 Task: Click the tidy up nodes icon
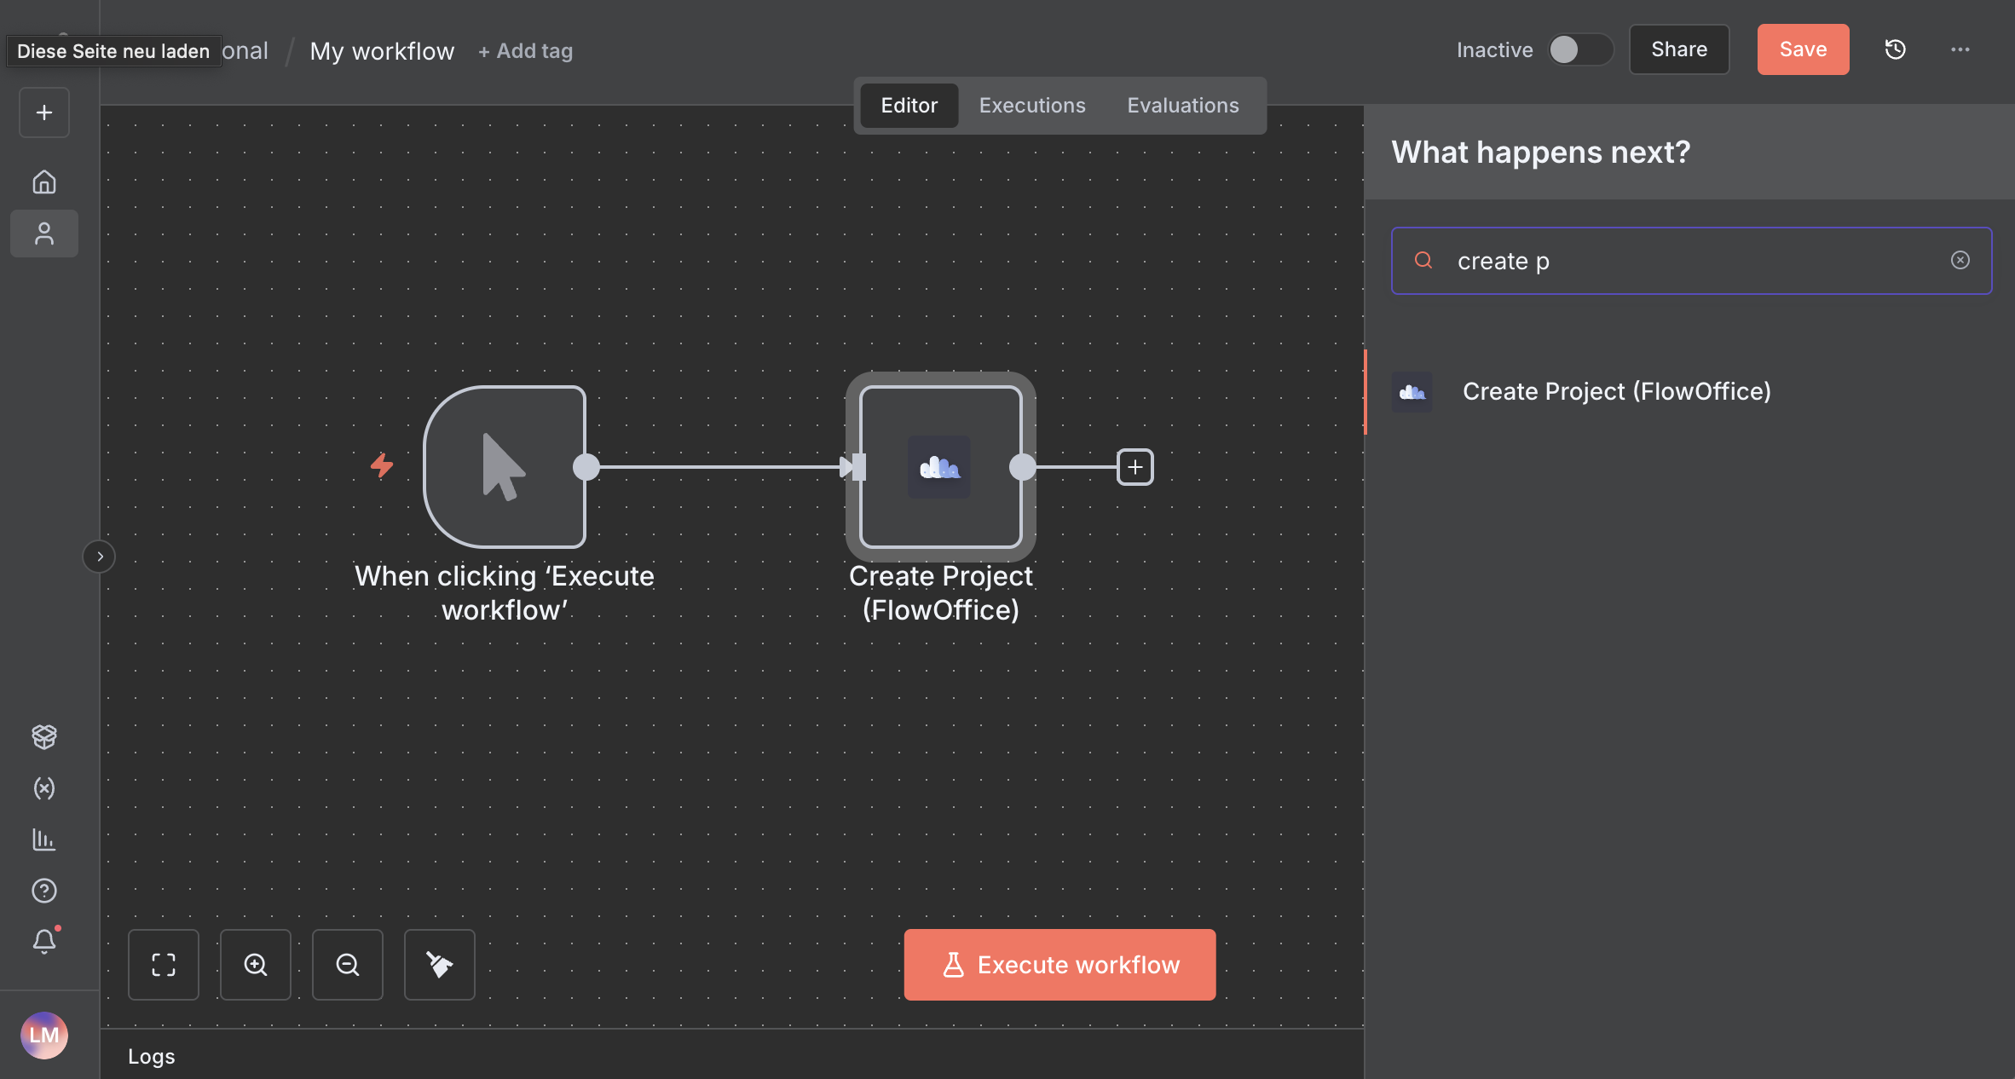(439, 965)
